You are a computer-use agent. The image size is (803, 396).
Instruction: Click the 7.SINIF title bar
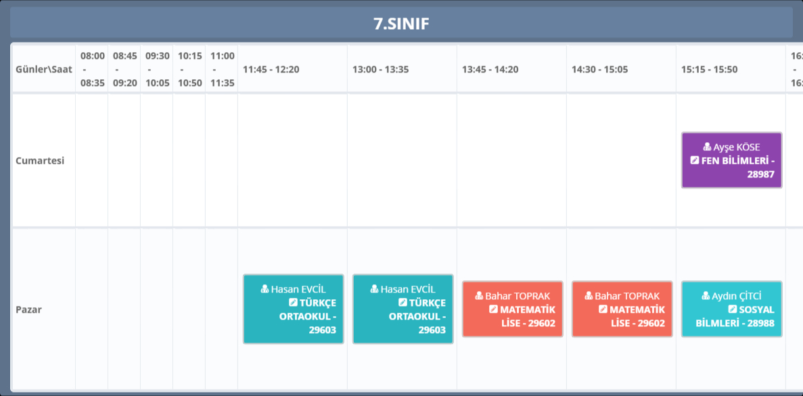pyautogui.click(x=401, y=24)
